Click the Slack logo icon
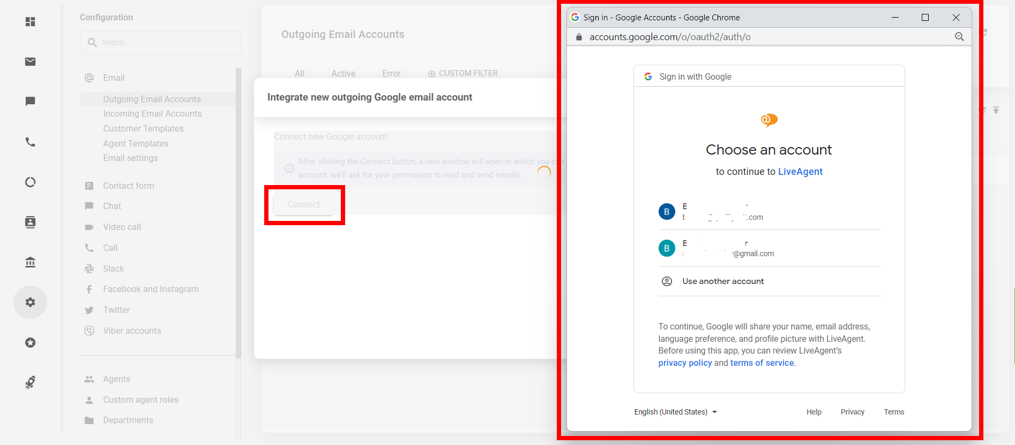The height and width of the screenshot is (445, 1015). [89, 268]
